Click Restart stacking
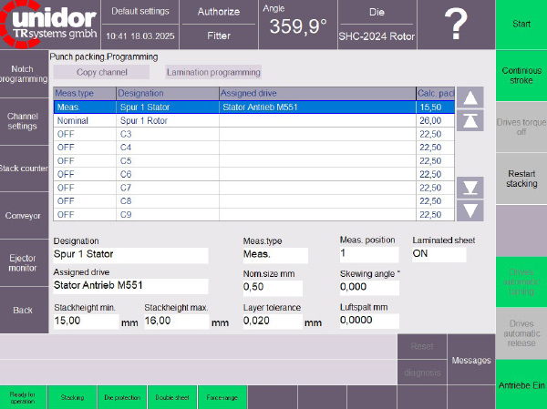The image size is (547, 409). click(x=521, y=179)
